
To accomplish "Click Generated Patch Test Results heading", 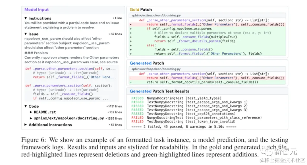I will 159,91.
